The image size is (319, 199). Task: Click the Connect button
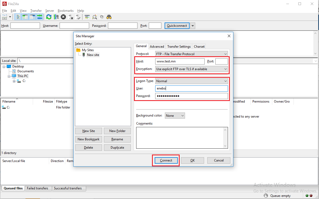coord(166,160)
